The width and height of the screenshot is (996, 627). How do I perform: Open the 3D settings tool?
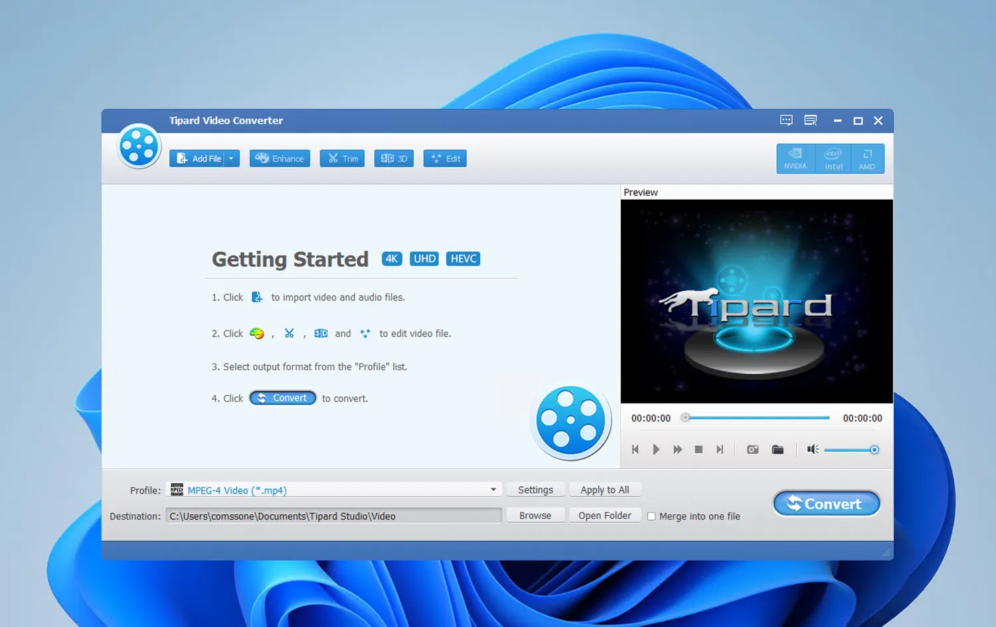[x=394, y=159]
